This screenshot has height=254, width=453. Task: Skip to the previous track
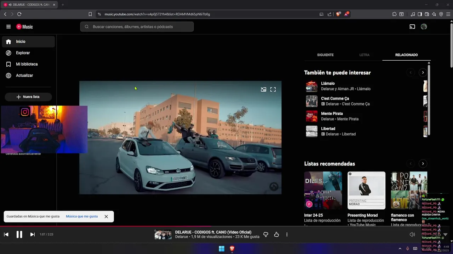[x=6, y=235]
